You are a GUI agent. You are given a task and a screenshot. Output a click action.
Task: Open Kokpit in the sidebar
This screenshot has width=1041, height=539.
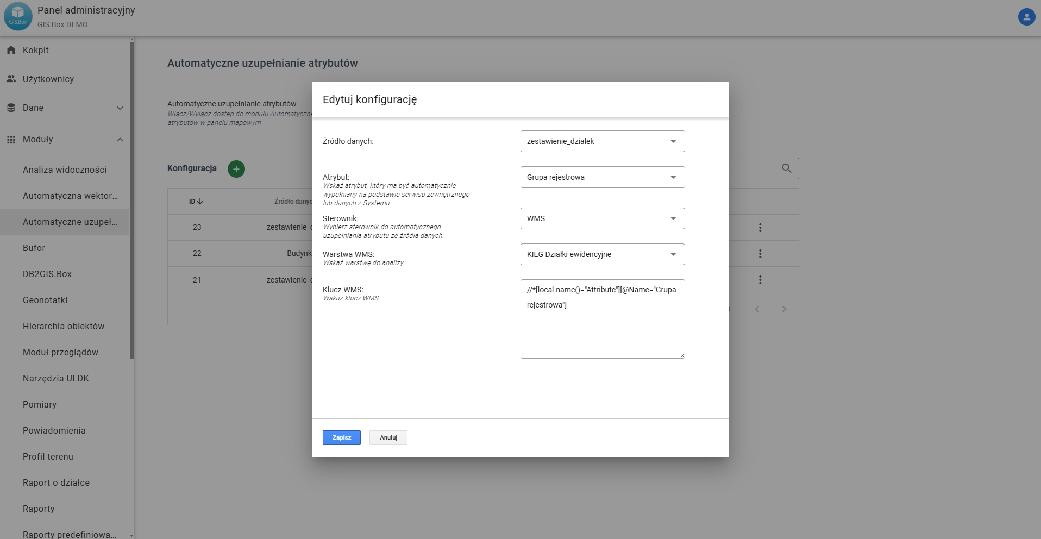click(36, 51)
